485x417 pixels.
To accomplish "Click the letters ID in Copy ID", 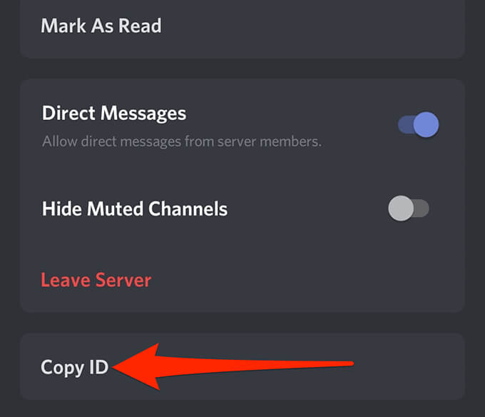I will [99, 367].
